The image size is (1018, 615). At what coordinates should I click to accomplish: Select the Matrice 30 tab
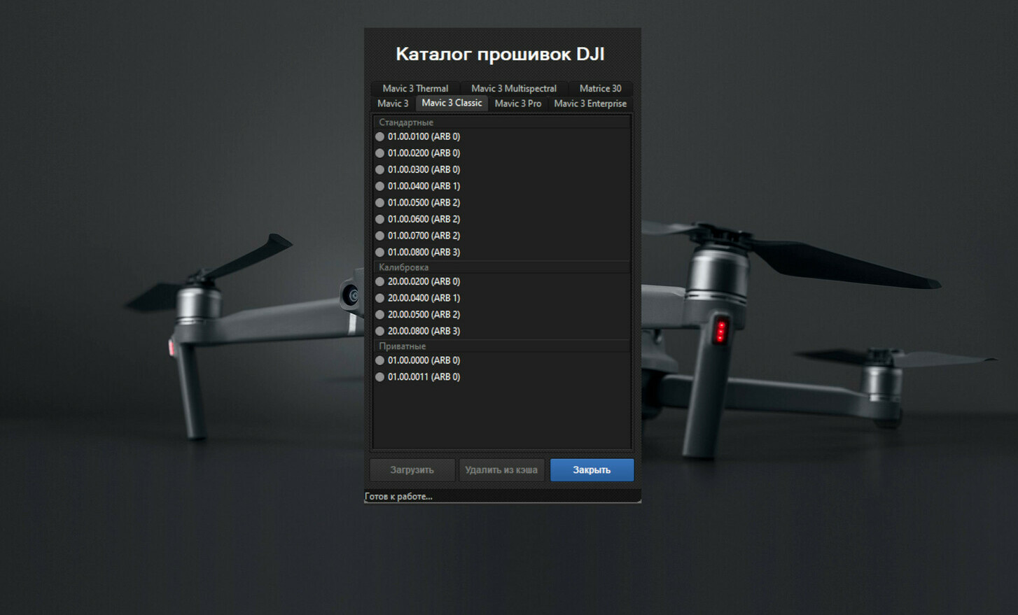click(600, 88)
